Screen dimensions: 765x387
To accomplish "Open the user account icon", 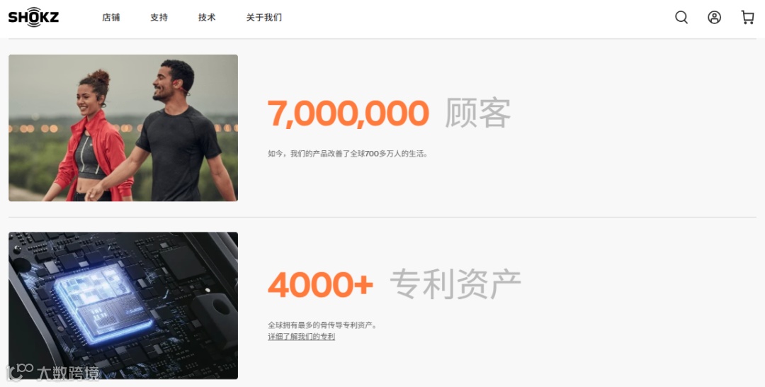I will point(714,18).
